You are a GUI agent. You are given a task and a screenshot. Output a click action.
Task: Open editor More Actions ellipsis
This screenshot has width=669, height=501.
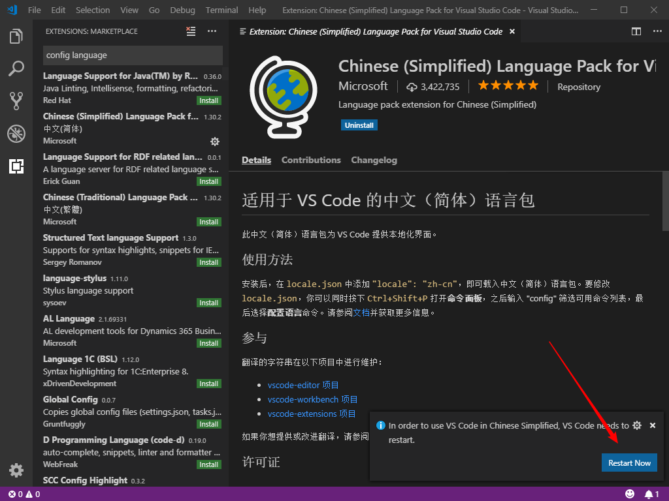[657, 31]
